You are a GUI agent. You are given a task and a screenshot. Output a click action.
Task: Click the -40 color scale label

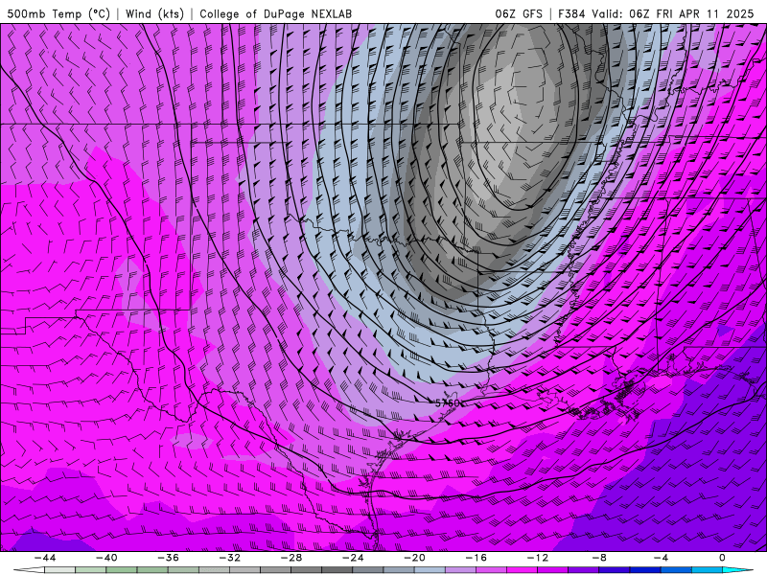[x=106, y=558]
